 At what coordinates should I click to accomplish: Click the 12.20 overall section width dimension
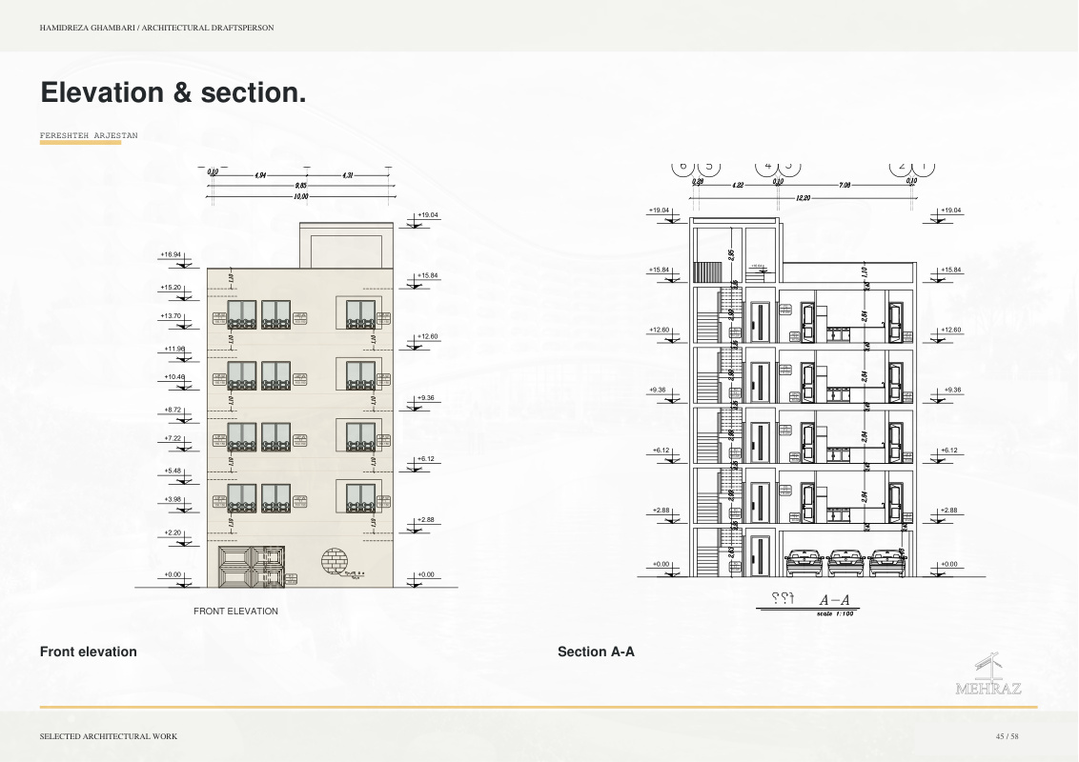(804, 198)
